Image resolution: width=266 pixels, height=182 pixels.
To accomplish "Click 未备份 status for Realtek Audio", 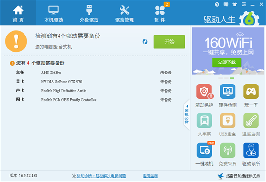I will point(166,91).
